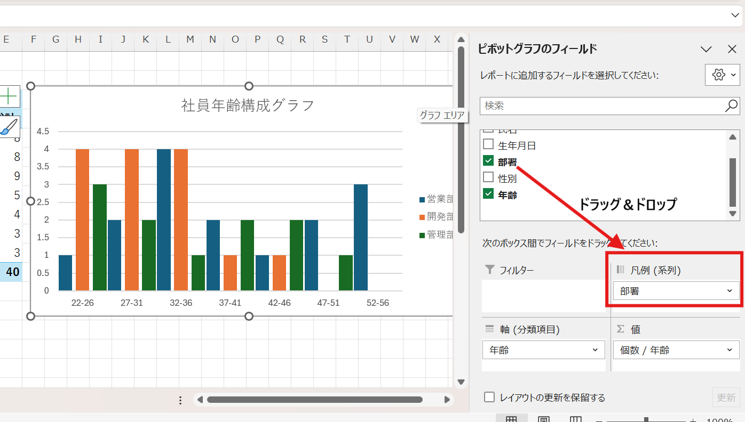The height and width of the screenshot is (422, 745).
Task: Open the gear tools menu in the field pane
Action: [x=723, y=76]
